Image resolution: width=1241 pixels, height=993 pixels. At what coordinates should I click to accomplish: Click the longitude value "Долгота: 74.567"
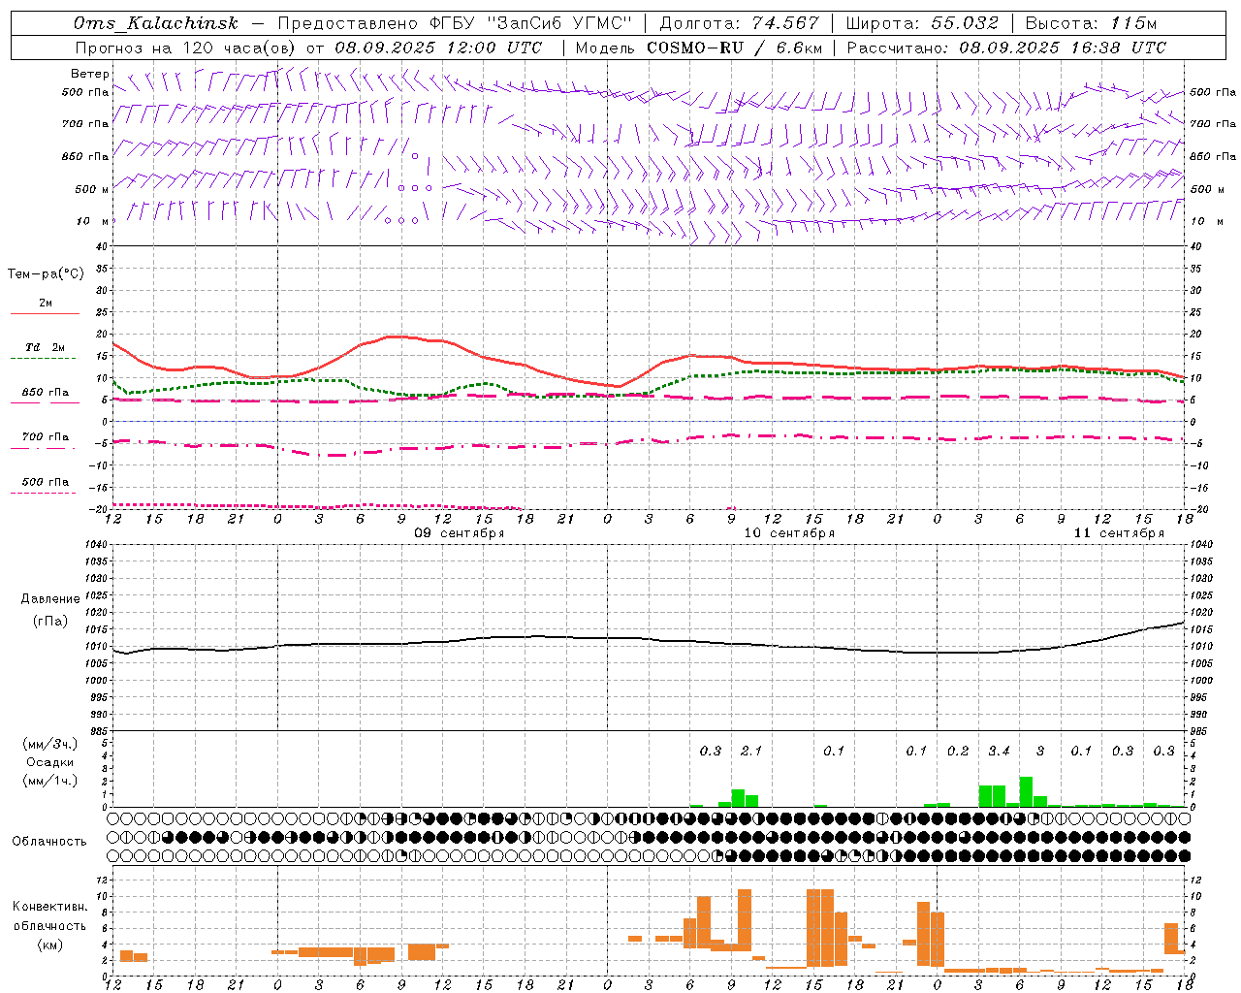739,23
